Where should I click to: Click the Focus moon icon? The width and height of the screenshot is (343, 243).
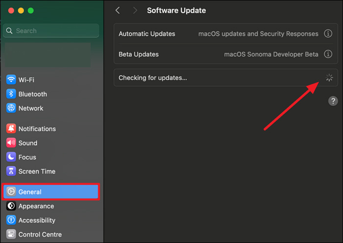(11, 157)
